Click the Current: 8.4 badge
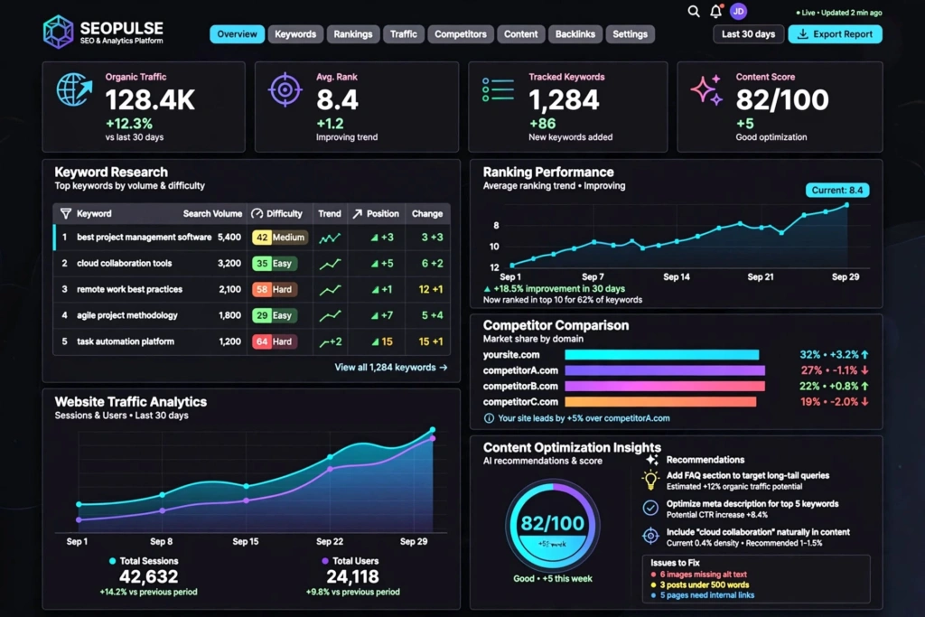This screenshot has width=925, height=617. click(x=837, y=190)
